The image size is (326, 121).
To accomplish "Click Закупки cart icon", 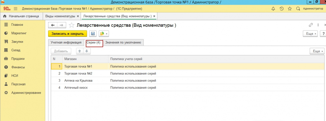I will (x=6, y=42).
